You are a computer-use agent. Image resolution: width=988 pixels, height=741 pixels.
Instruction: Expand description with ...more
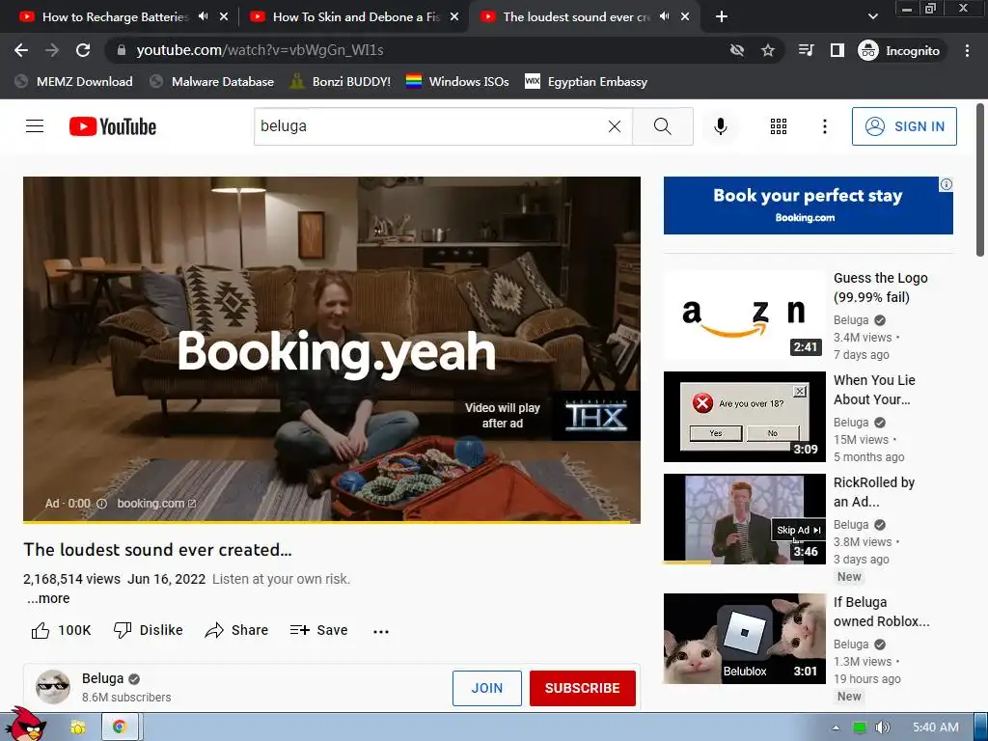point(48,598)
